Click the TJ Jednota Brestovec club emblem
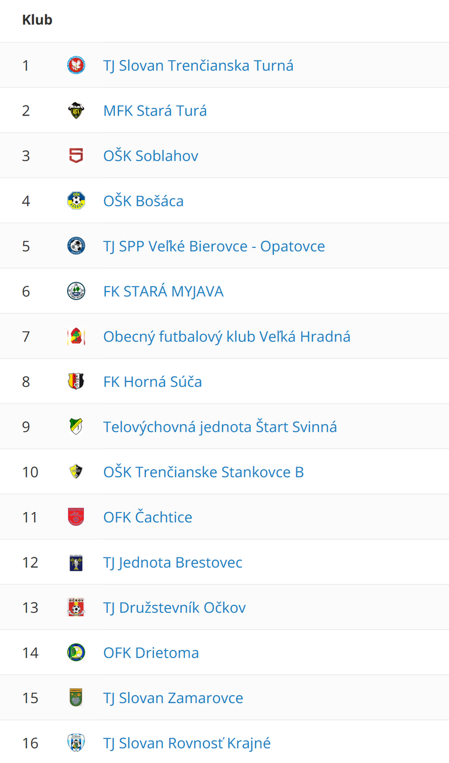Screen dimensions: 449x763 76,562
